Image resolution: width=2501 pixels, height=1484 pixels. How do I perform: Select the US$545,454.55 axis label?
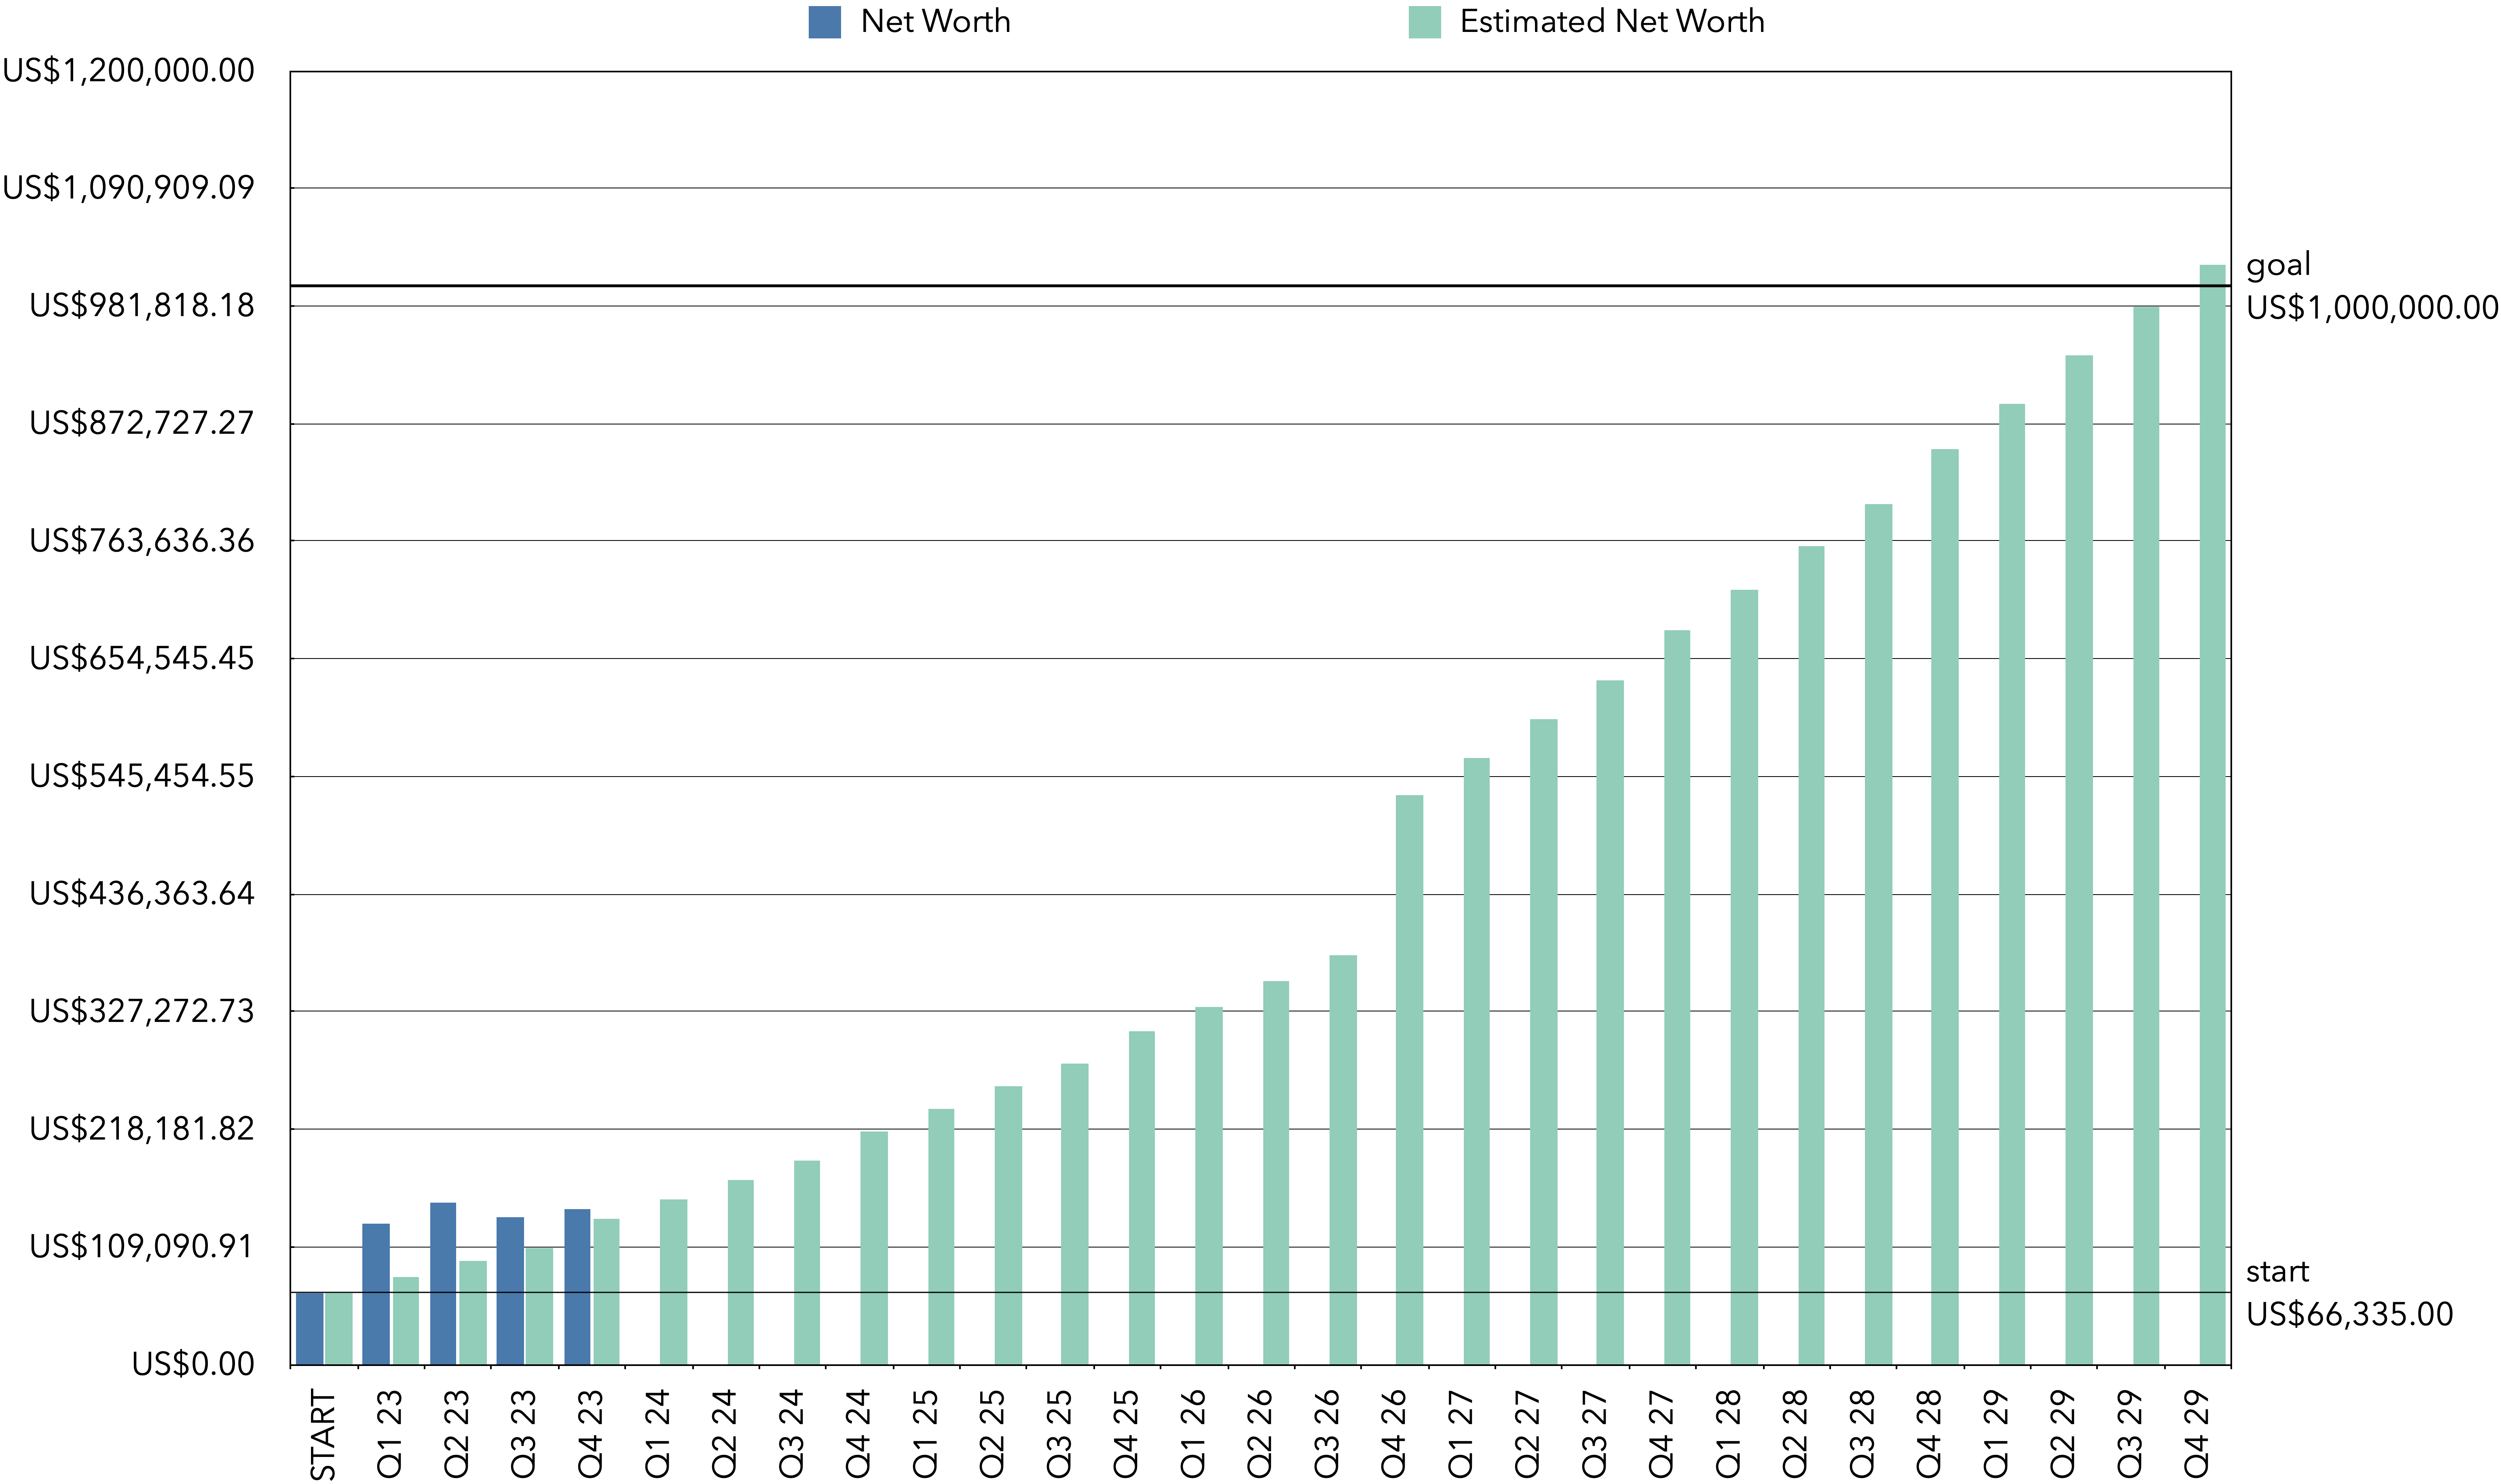coord(142,777)
